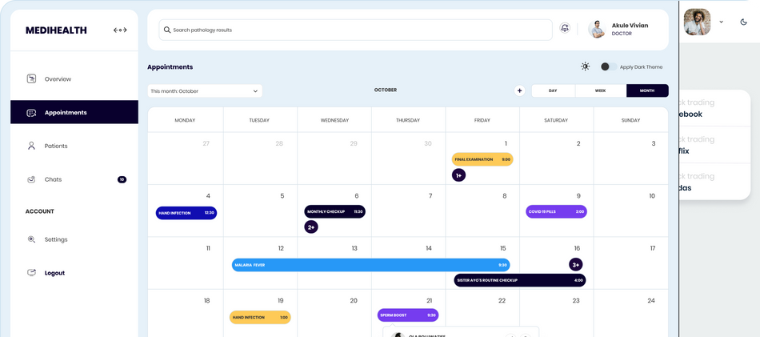Switch calendar to Day view
Image resolution: width=760 pixels, height=337 pixels.
[553, 91]
